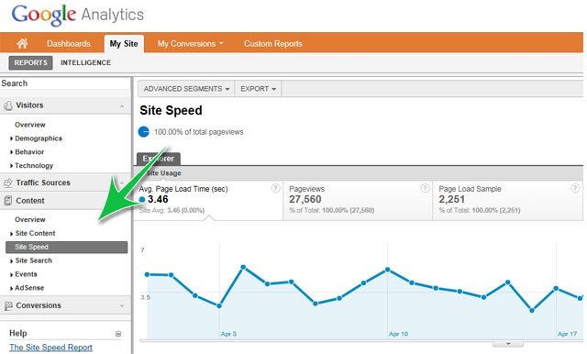The height and width of the screenshot is (354, 587).
Task: Open the Dashboards tab
Action: tap(69, 44)
